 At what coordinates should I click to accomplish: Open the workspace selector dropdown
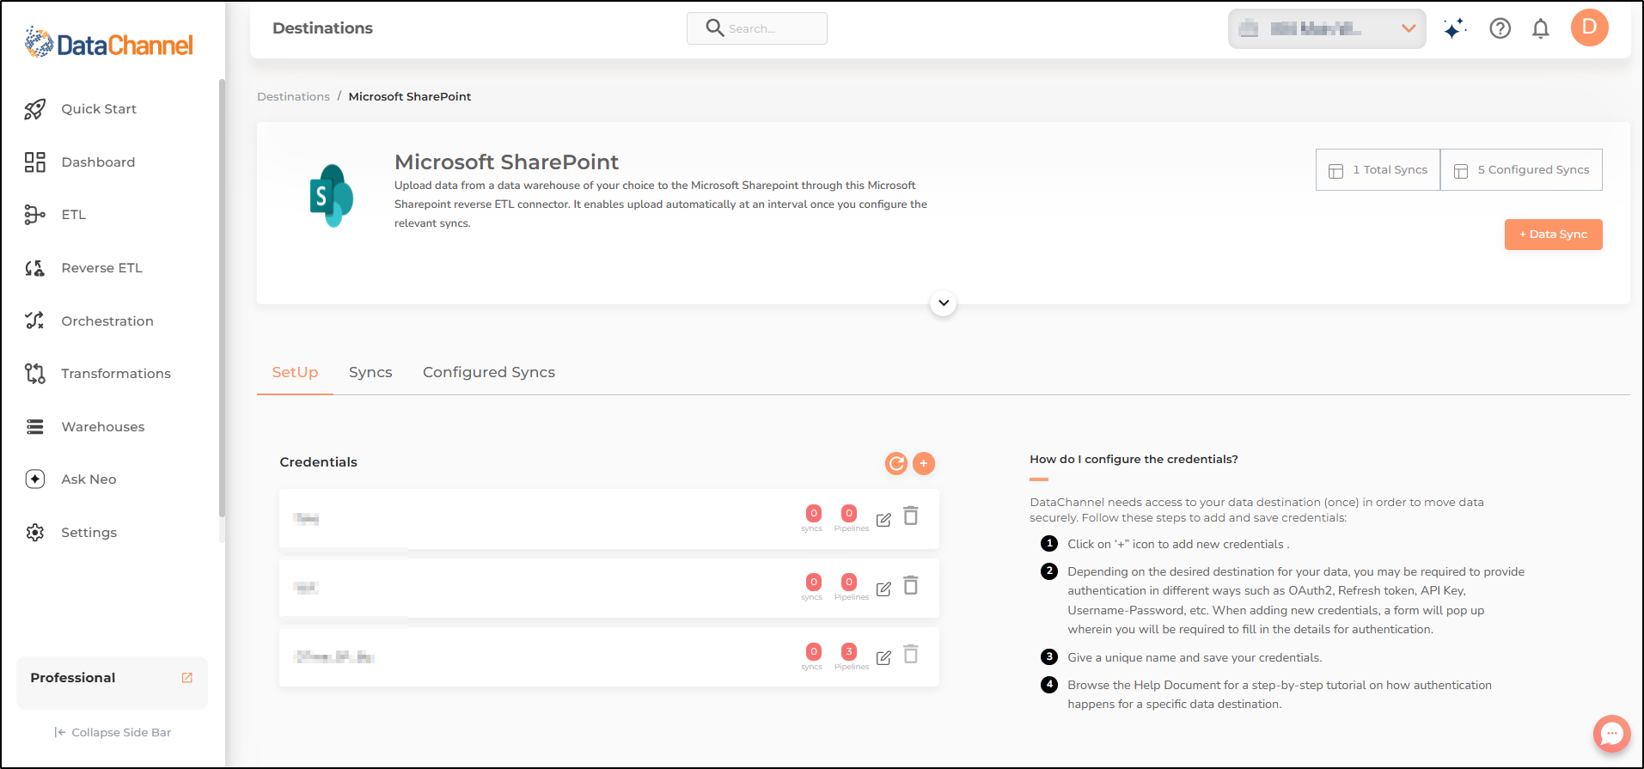(1327, 29)
